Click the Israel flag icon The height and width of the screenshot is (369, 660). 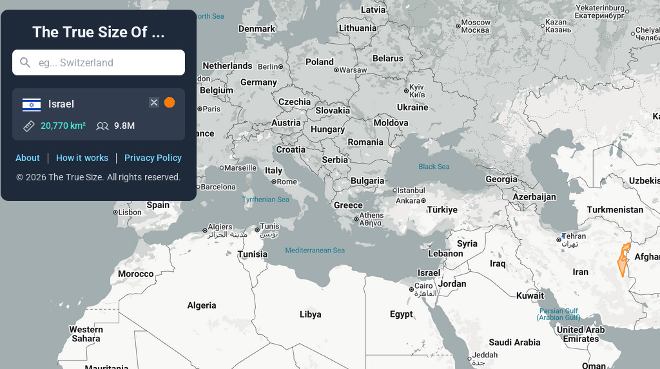(x=32, y=104)
